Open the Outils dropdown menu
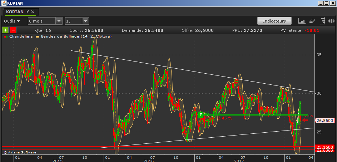The image size is (337, 162). [12, 21]
